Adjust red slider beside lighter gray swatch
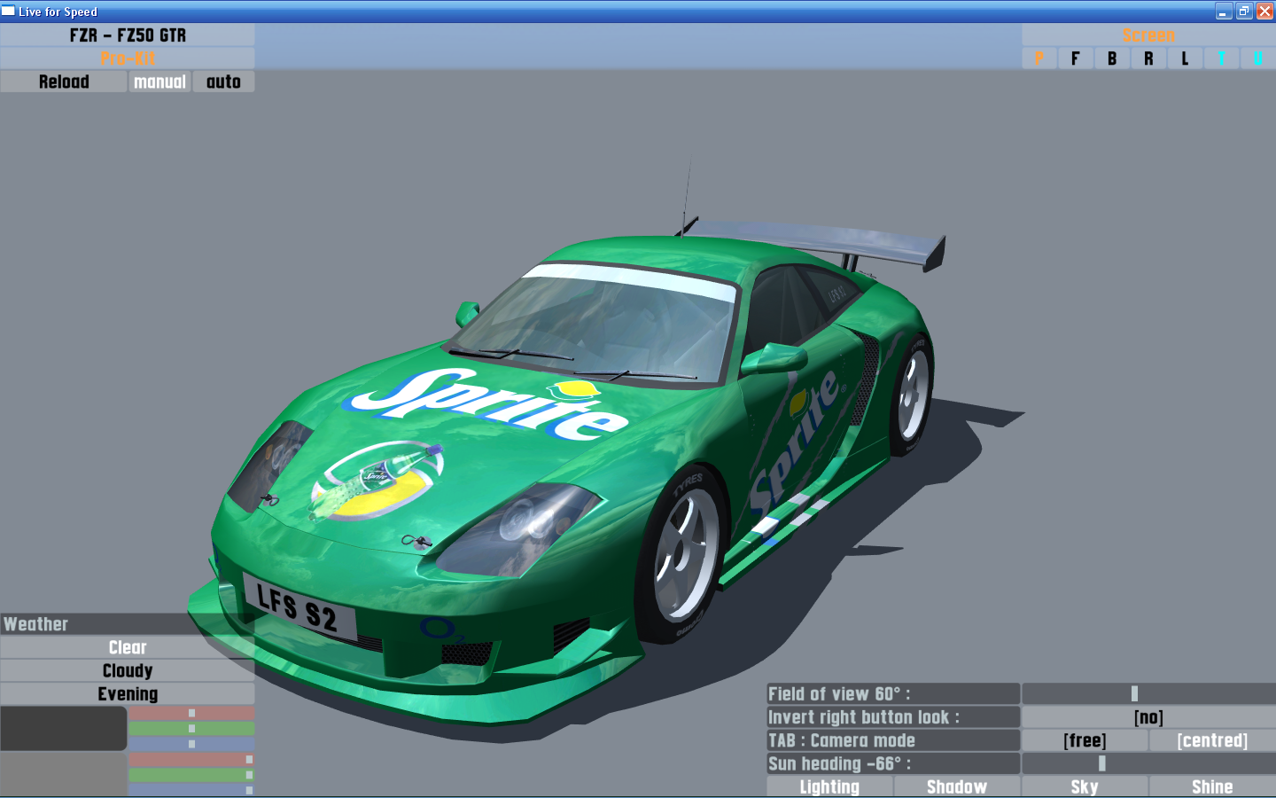The height and width of the screenshot is (798, 1276). coord(191,759)
